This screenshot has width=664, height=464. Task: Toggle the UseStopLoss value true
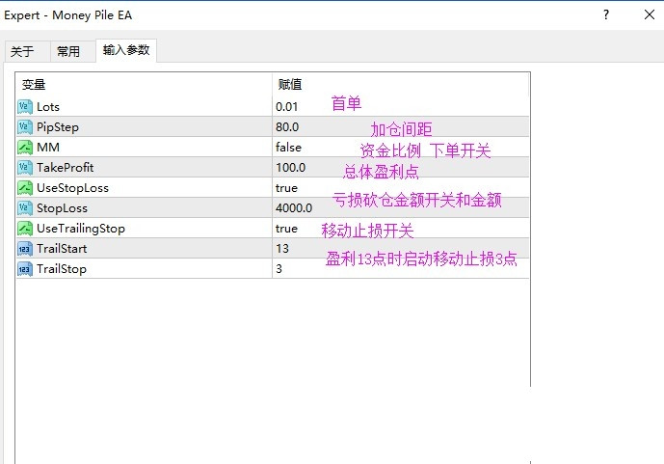pos(286,188)
